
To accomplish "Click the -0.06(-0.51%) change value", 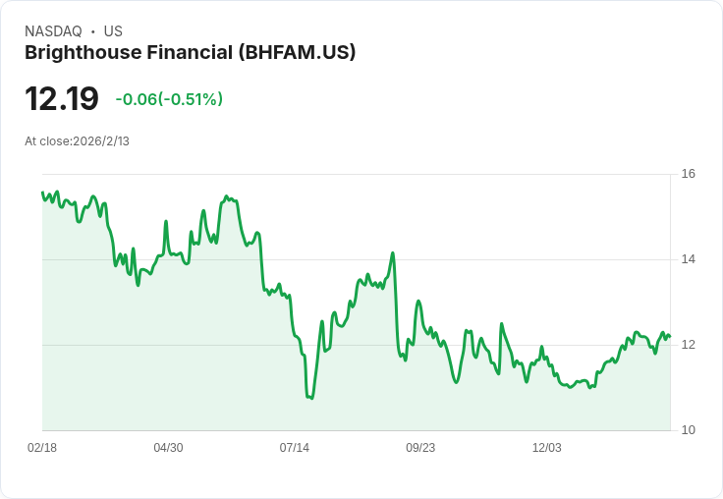I will [169, 99].
